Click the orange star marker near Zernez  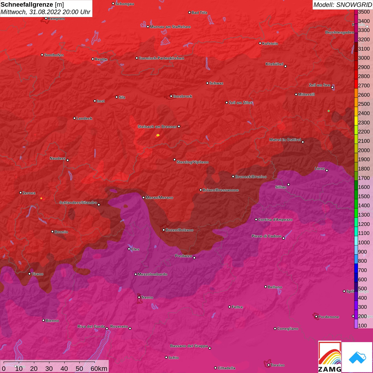tap(41, 198)
